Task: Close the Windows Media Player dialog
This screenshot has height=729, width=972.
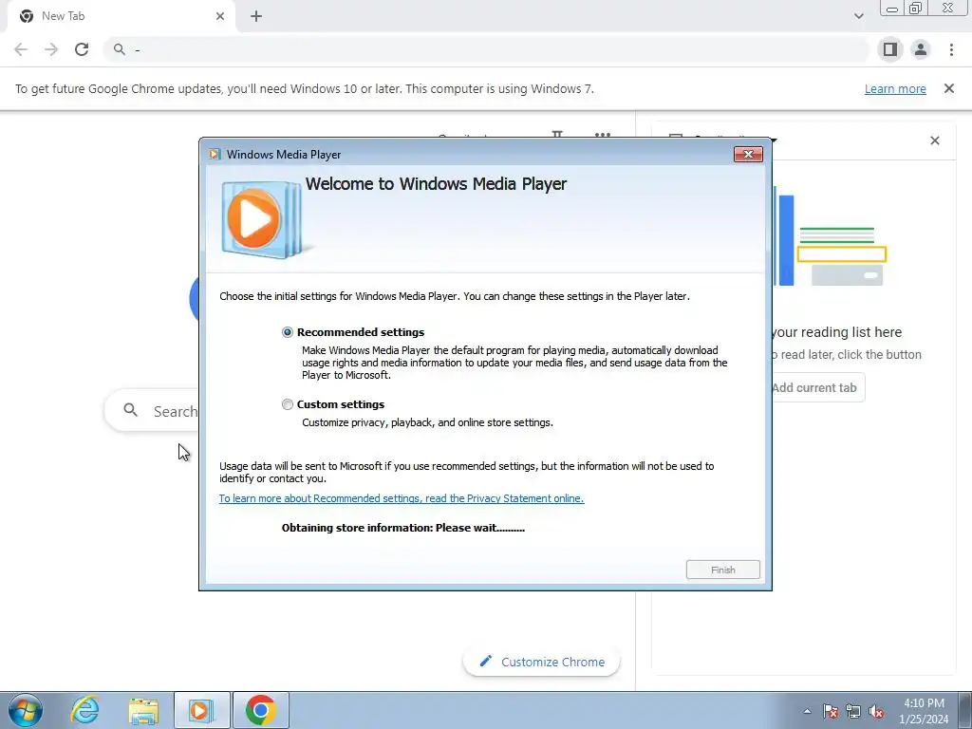Action: click(748, 155)
